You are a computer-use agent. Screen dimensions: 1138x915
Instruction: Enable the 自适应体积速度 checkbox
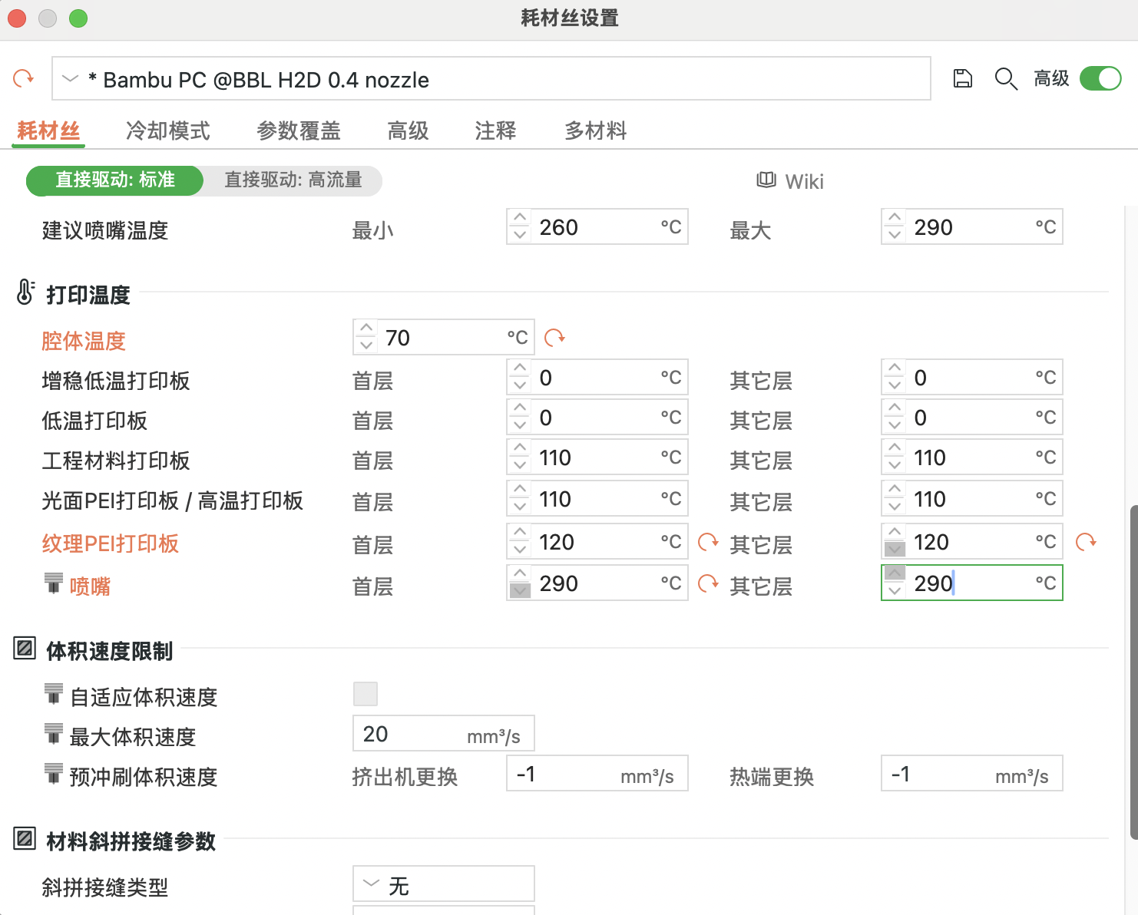[x=366, y=694]
